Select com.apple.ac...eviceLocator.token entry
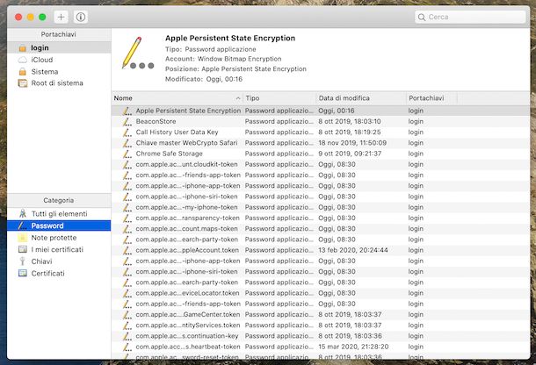 (321, 293)
